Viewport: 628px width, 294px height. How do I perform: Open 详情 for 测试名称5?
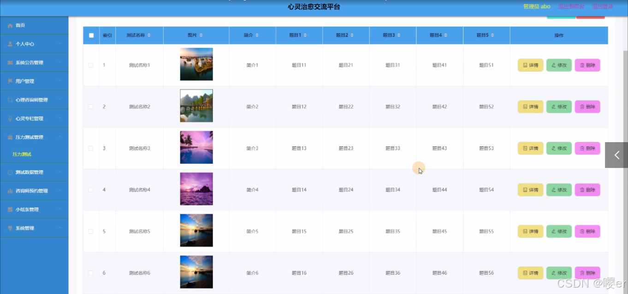(x=530, y=231)
